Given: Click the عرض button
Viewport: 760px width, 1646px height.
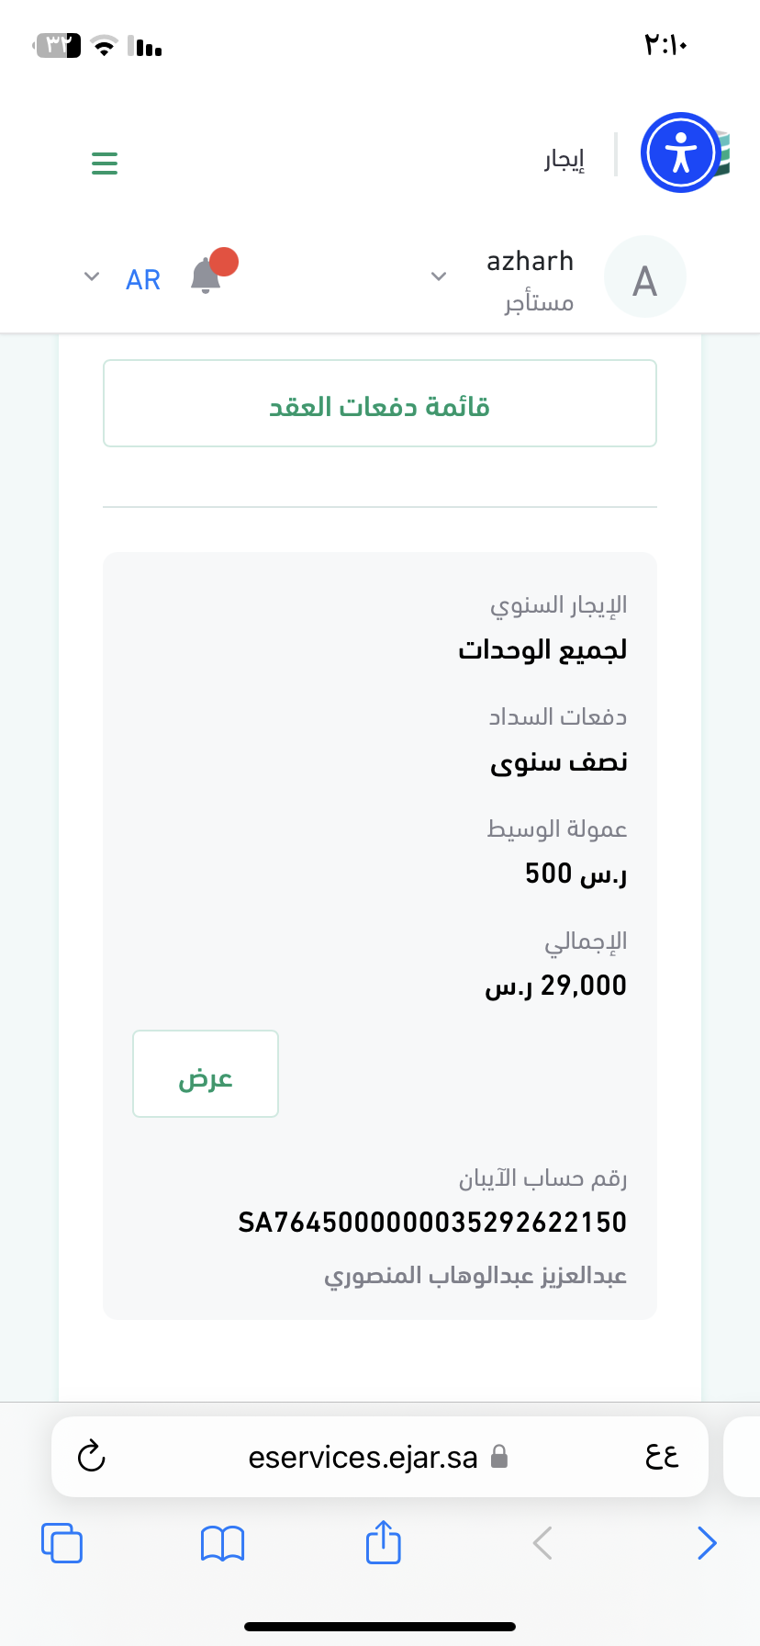Looking at the screenshot, I should tap(206, 1074).
